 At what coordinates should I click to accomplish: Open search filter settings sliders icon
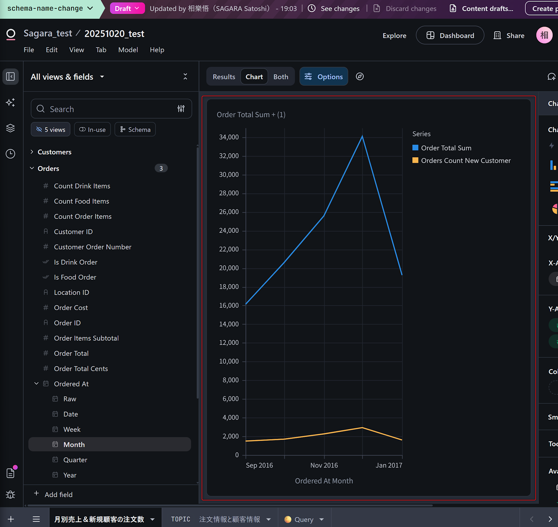(x=181, y=109)
